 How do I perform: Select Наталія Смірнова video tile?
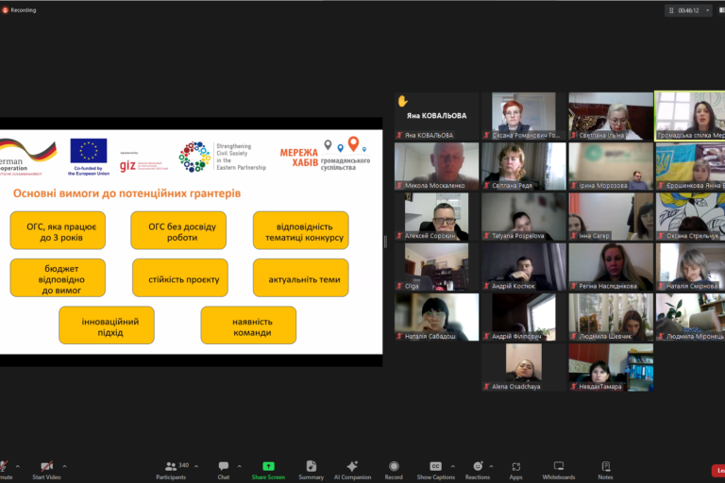[690, 267]
